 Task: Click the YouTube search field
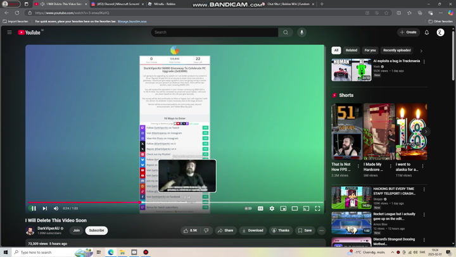pos(215,32)
